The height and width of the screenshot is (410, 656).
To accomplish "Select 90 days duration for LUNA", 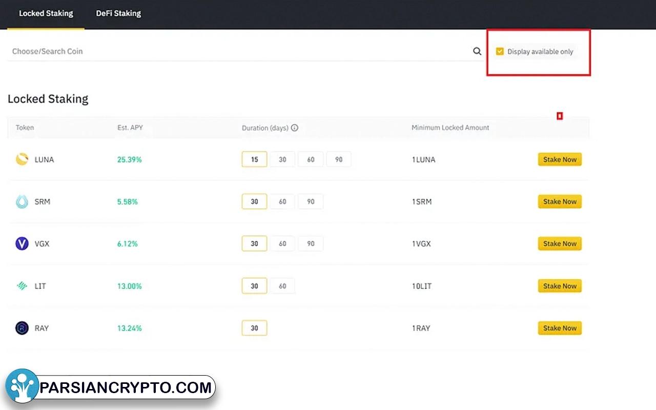I will point(339,159).
